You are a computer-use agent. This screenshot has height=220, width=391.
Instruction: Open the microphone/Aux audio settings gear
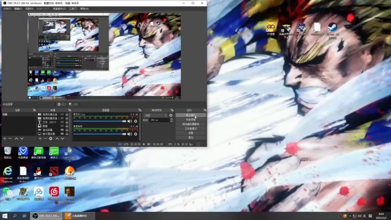136,121
